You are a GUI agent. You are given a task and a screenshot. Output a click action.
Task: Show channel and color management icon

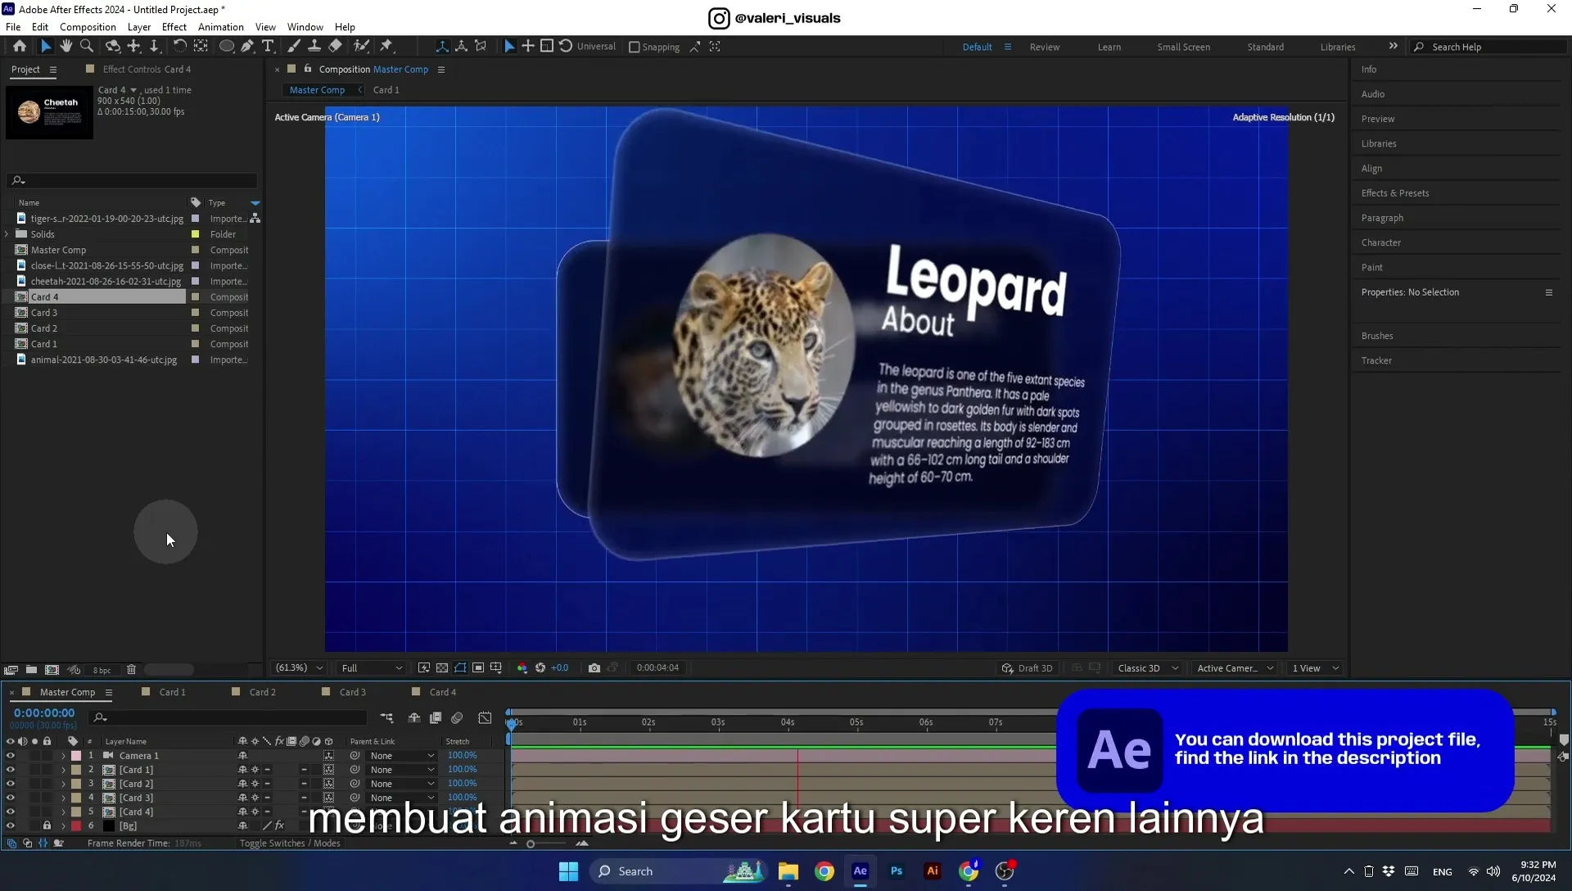click(x=522, y=668)
